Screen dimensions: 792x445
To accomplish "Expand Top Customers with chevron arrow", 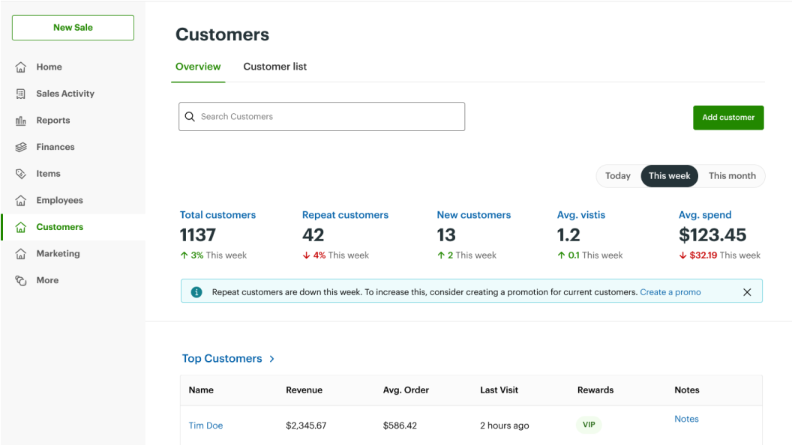I will 271,359.
